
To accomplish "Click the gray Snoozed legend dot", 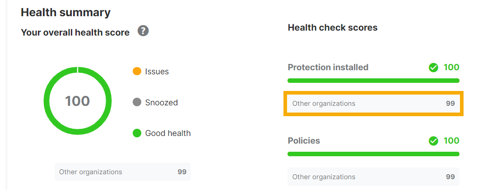I will pyautogui.click(x=137, y=102).
